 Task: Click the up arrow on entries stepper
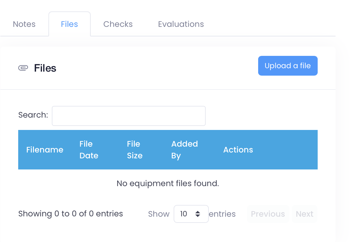(198, 212)
